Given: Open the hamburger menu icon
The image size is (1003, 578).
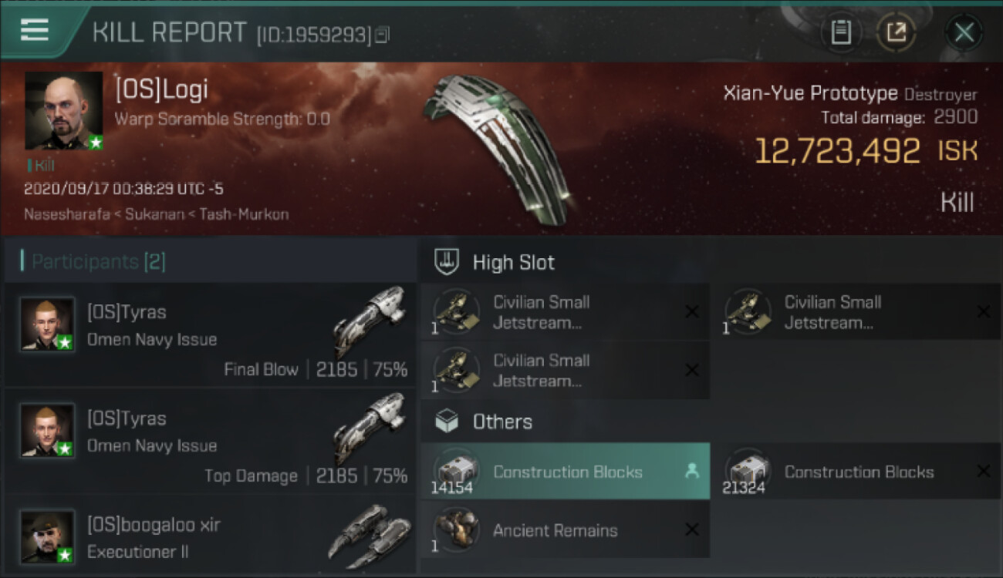Looking at the screenshot, I should (34, 30).
